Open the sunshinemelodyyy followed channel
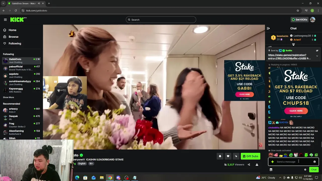Viewport: 322px width, 181px height. [x=21, y=83]
